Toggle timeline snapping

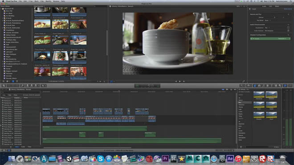[x=235, y=90]
